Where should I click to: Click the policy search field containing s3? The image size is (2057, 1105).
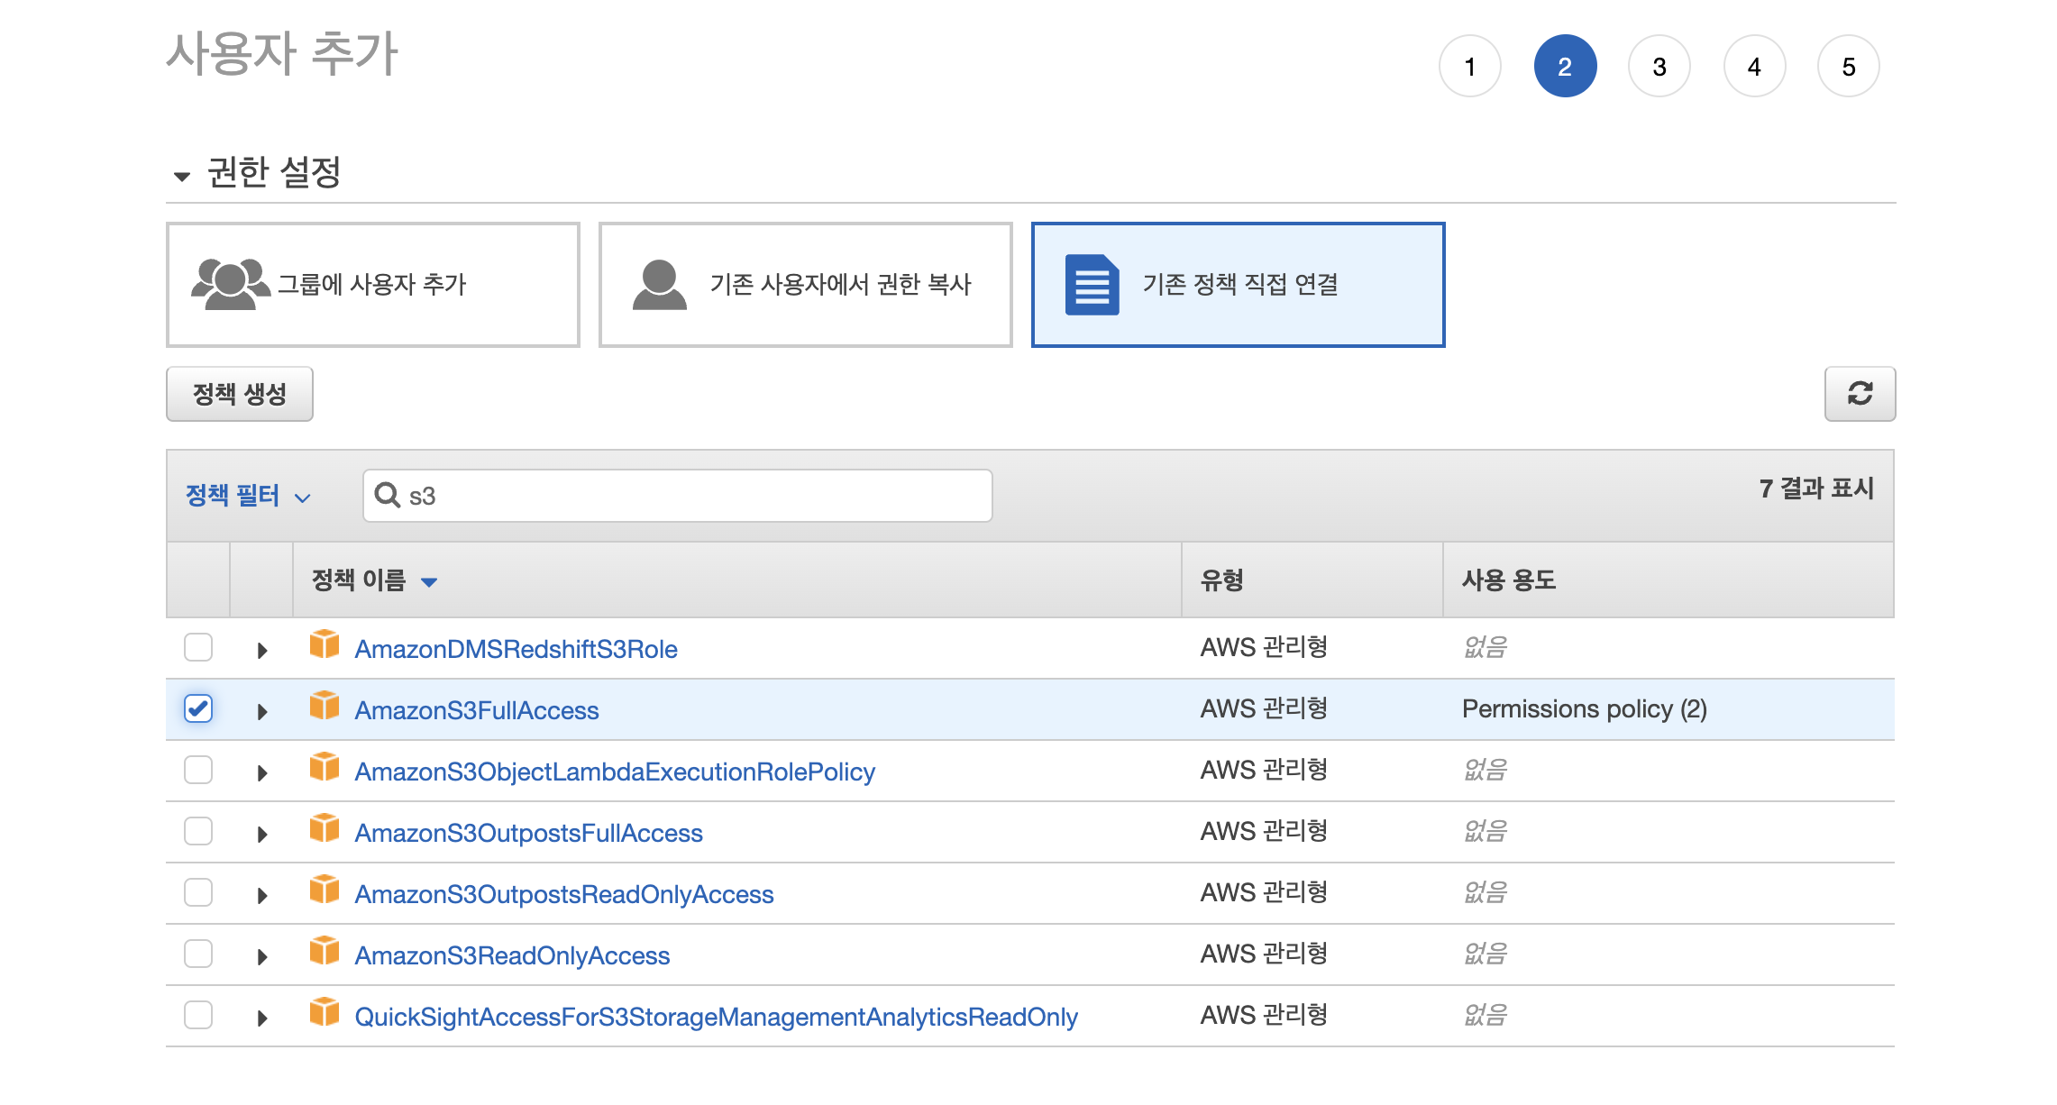(694, 496)
